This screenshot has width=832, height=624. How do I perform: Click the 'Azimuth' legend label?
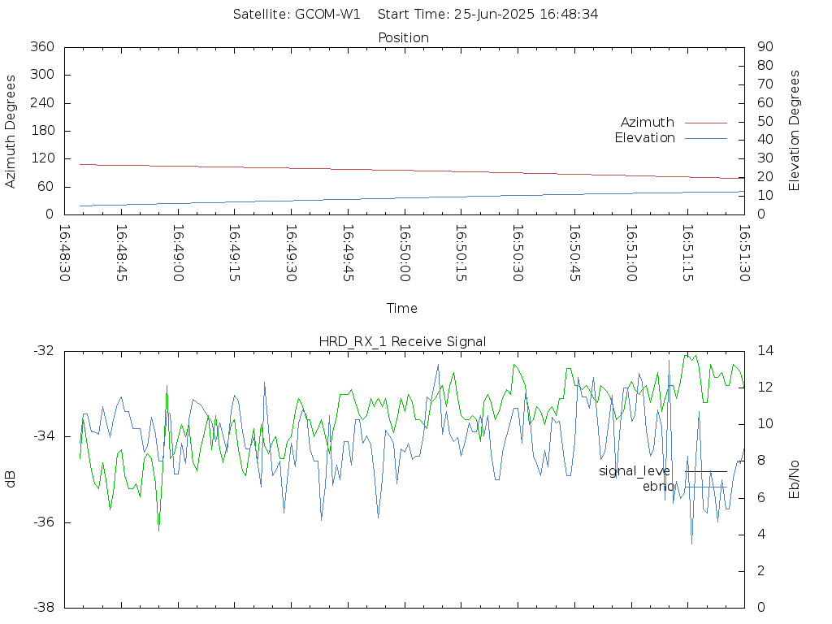(x=648, y=123)
